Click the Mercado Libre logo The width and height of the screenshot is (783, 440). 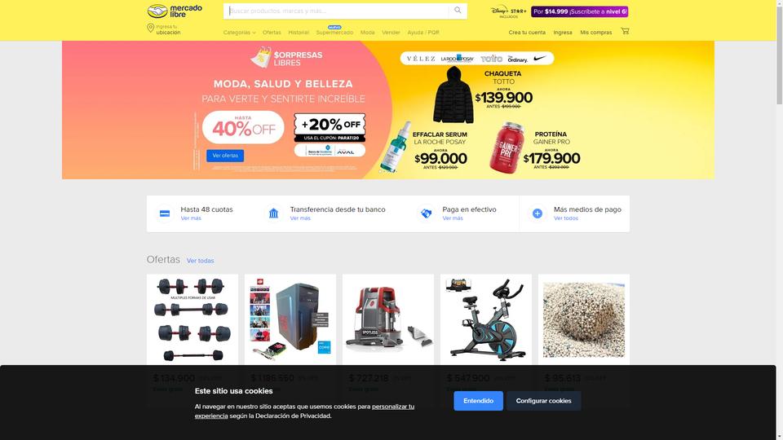point(175,11)
